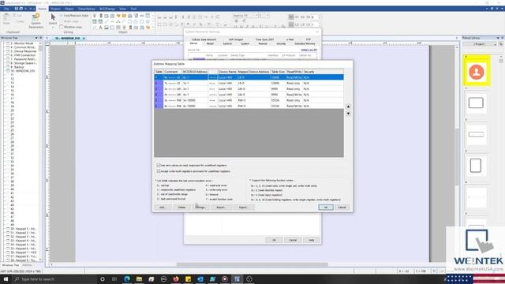The height and width of the screenshot is (284, 505).
Task: Toggle checkbox of '9: Backup' tree item
Action: coord(8,67)
